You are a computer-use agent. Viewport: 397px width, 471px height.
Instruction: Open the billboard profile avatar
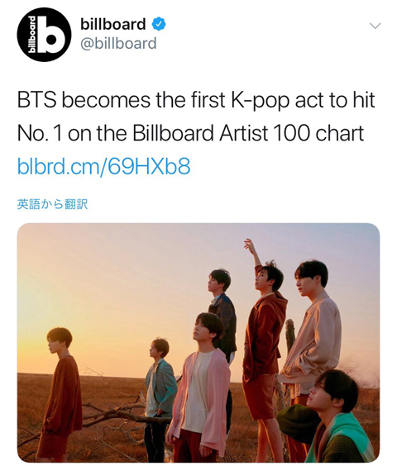[44, 34]
